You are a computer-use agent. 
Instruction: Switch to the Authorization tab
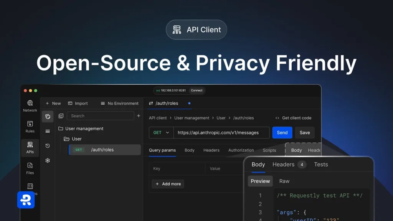[x=241, y=150]
